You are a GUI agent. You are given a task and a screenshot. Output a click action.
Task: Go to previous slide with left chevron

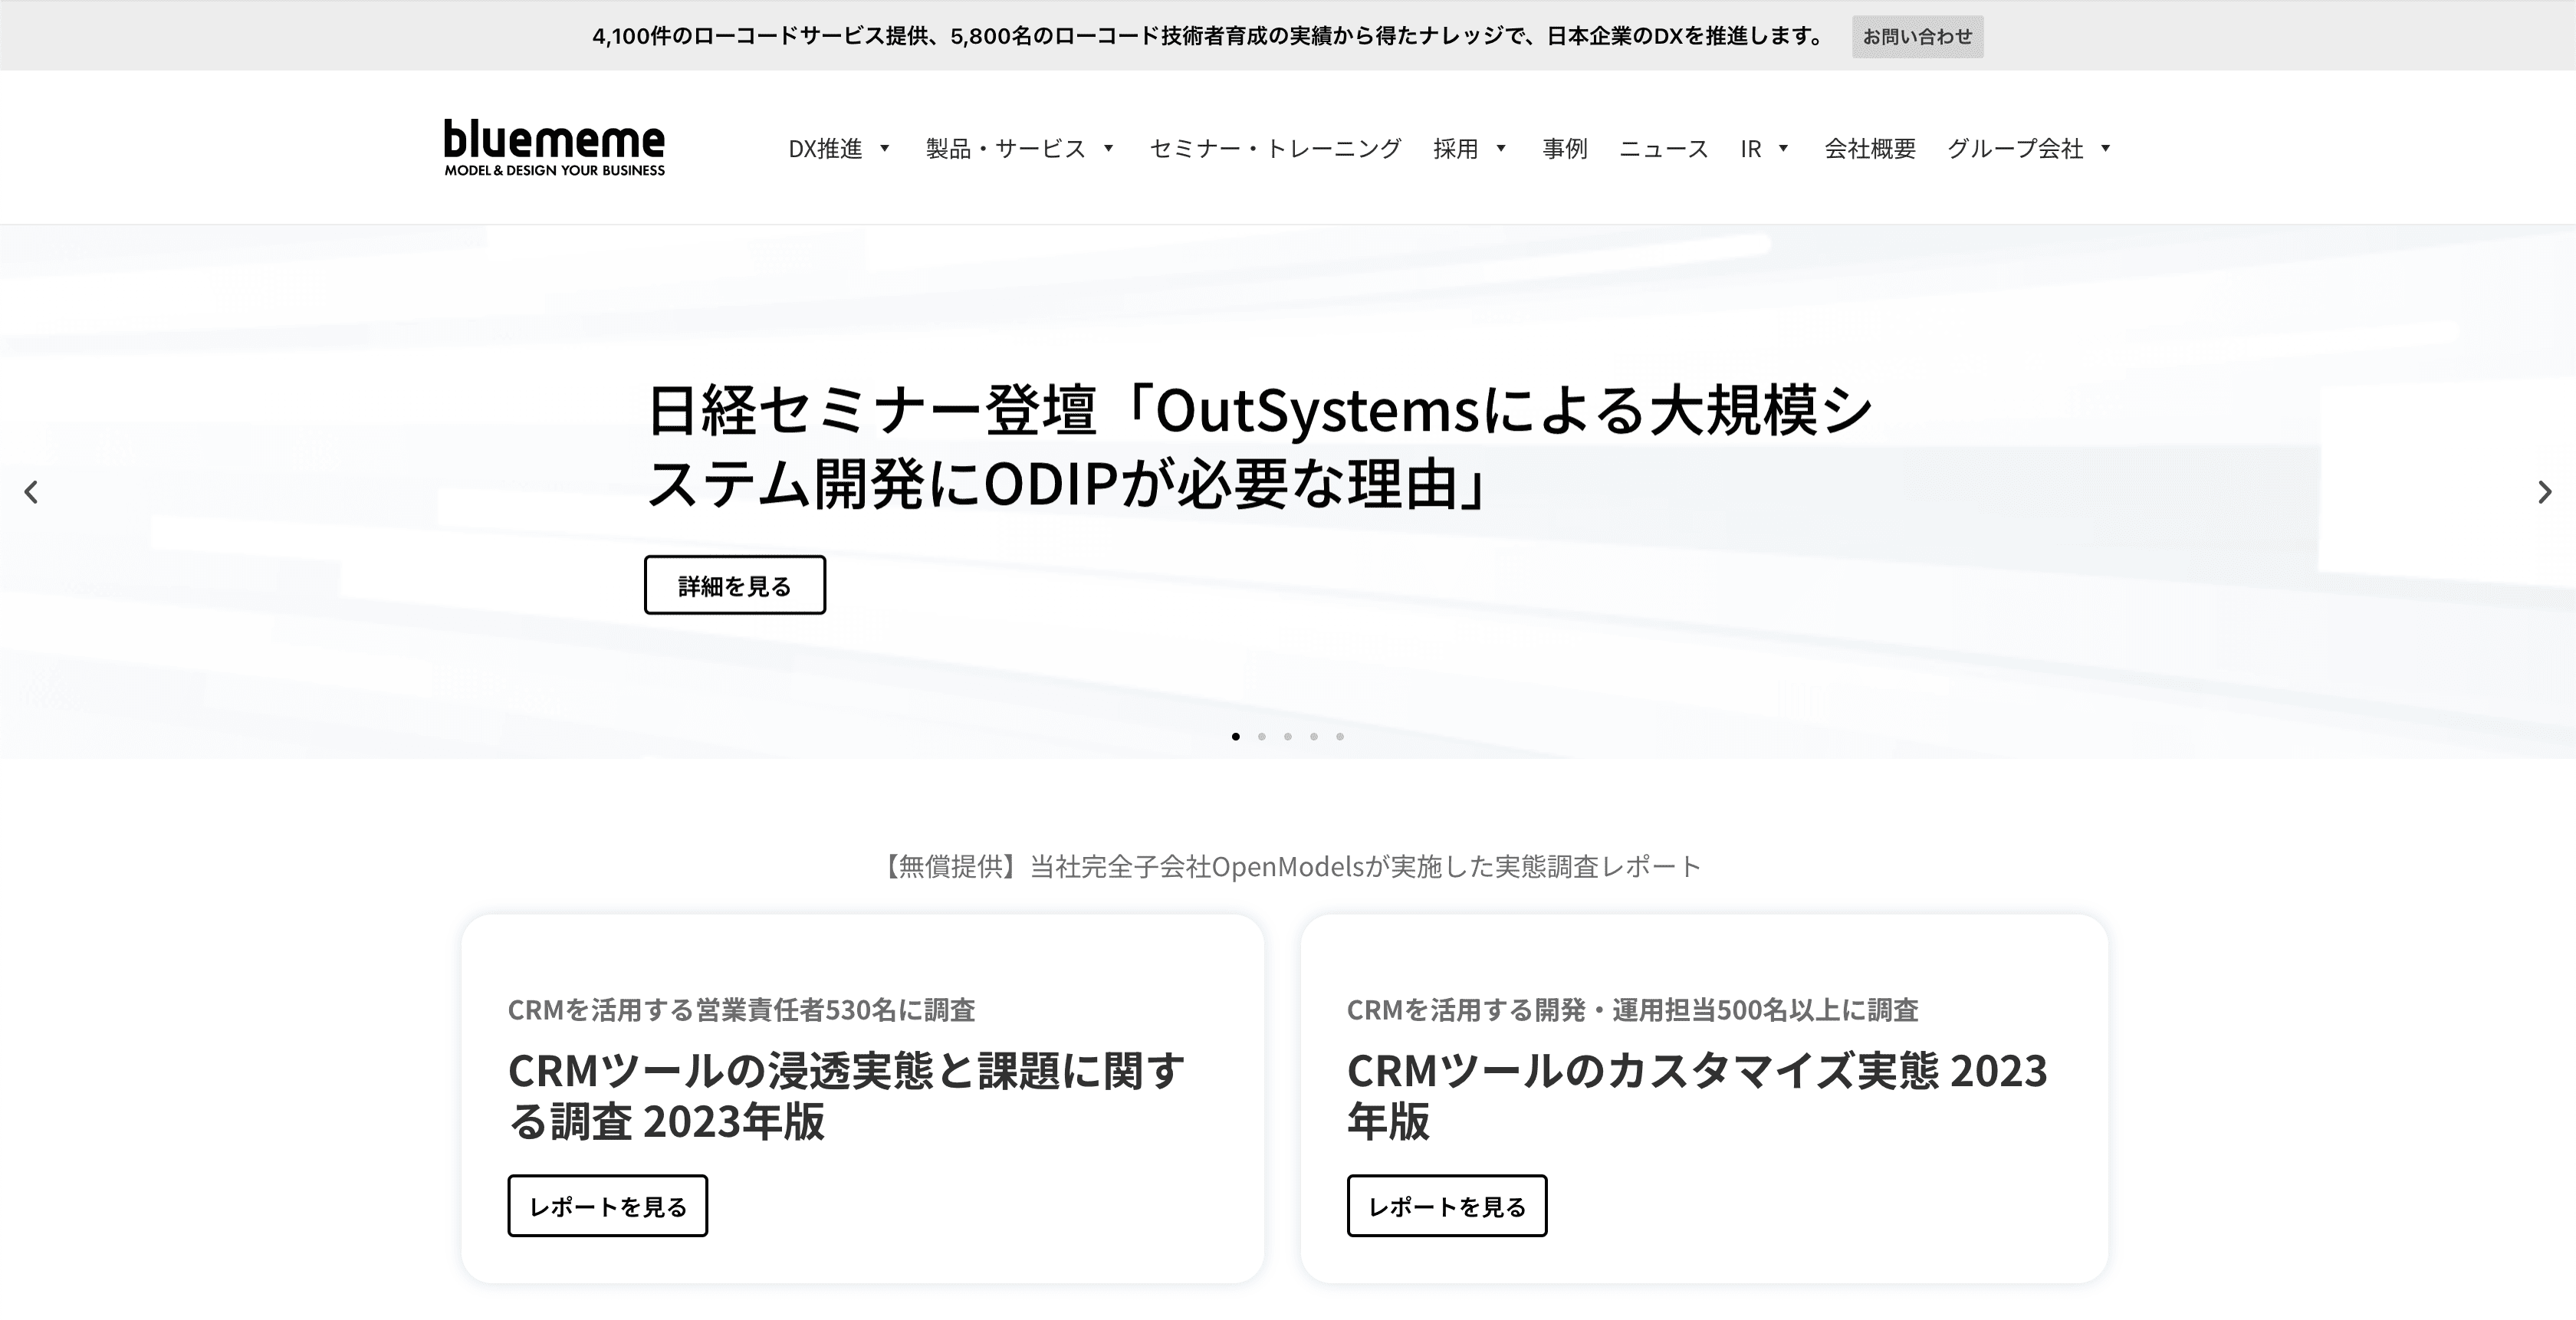coord(31,492)
